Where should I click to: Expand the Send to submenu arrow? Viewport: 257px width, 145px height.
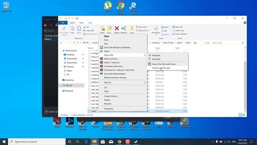click(145, 82)
